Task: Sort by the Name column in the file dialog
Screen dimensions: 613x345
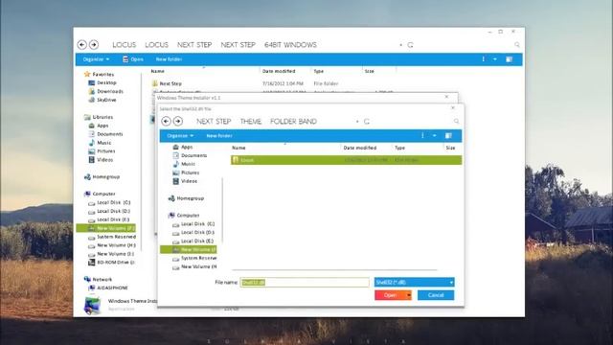Action: [x=238, y=148]
